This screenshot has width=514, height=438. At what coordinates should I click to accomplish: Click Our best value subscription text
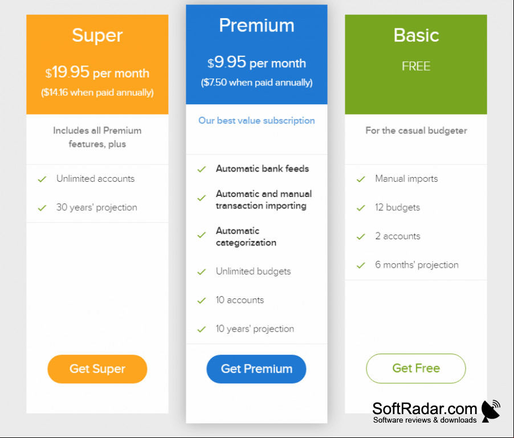pos(256,121)
